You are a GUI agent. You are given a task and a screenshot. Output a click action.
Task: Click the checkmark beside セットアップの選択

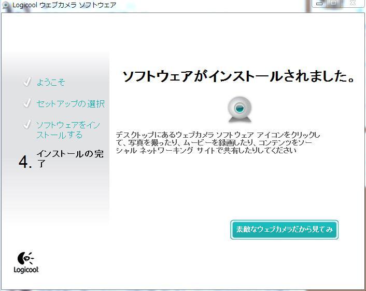27,103
